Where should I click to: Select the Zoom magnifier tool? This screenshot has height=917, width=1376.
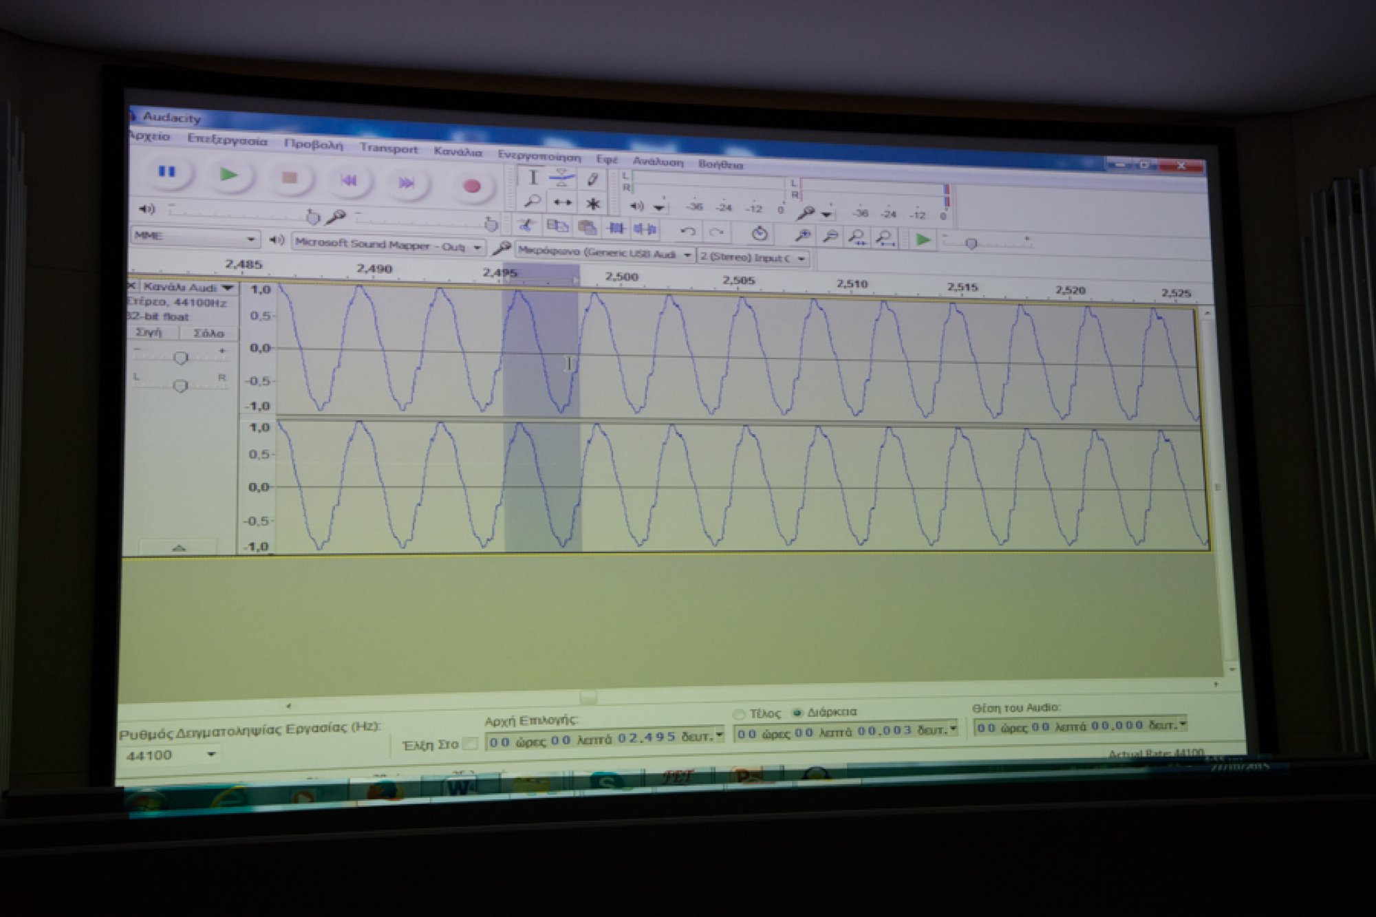[532, 201]
